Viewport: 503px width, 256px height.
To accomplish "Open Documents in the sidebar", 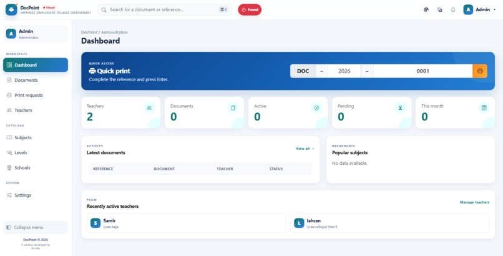I will [x=36, y=80].
